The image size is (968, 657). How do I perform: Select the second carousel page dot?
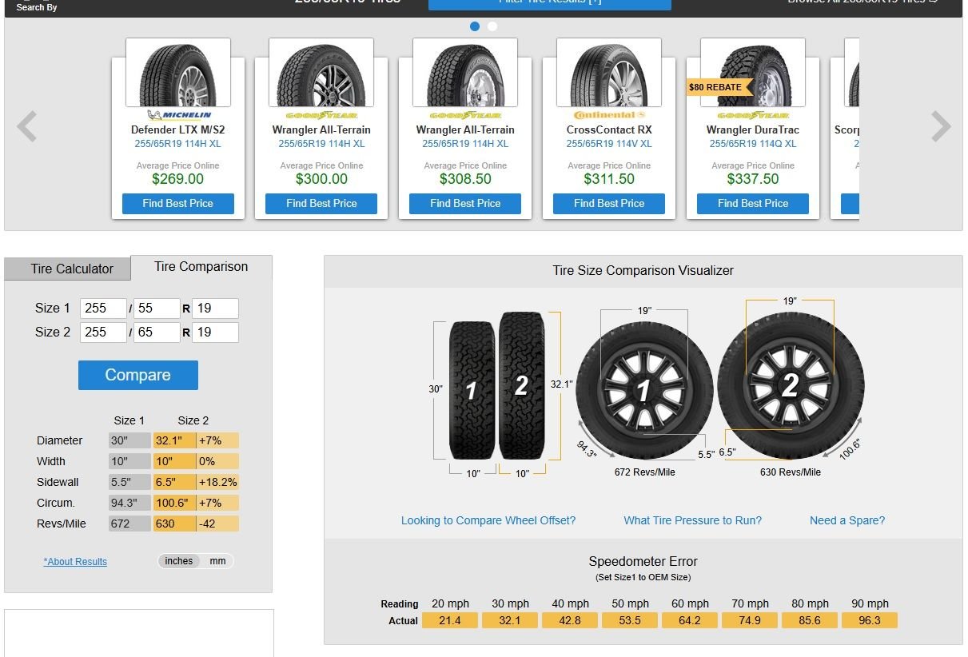pos(492,26)
